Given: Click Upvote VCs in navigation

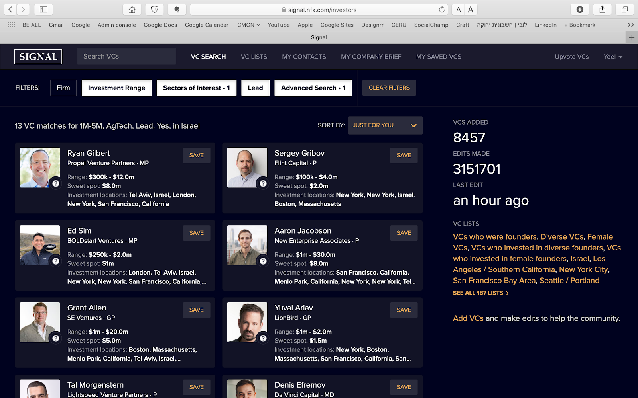Looking at the screenshot, I should click(x=571, y=57).
